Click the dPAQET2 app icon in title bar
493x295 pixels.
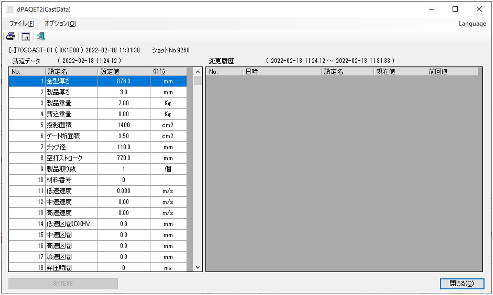(10, 9)
